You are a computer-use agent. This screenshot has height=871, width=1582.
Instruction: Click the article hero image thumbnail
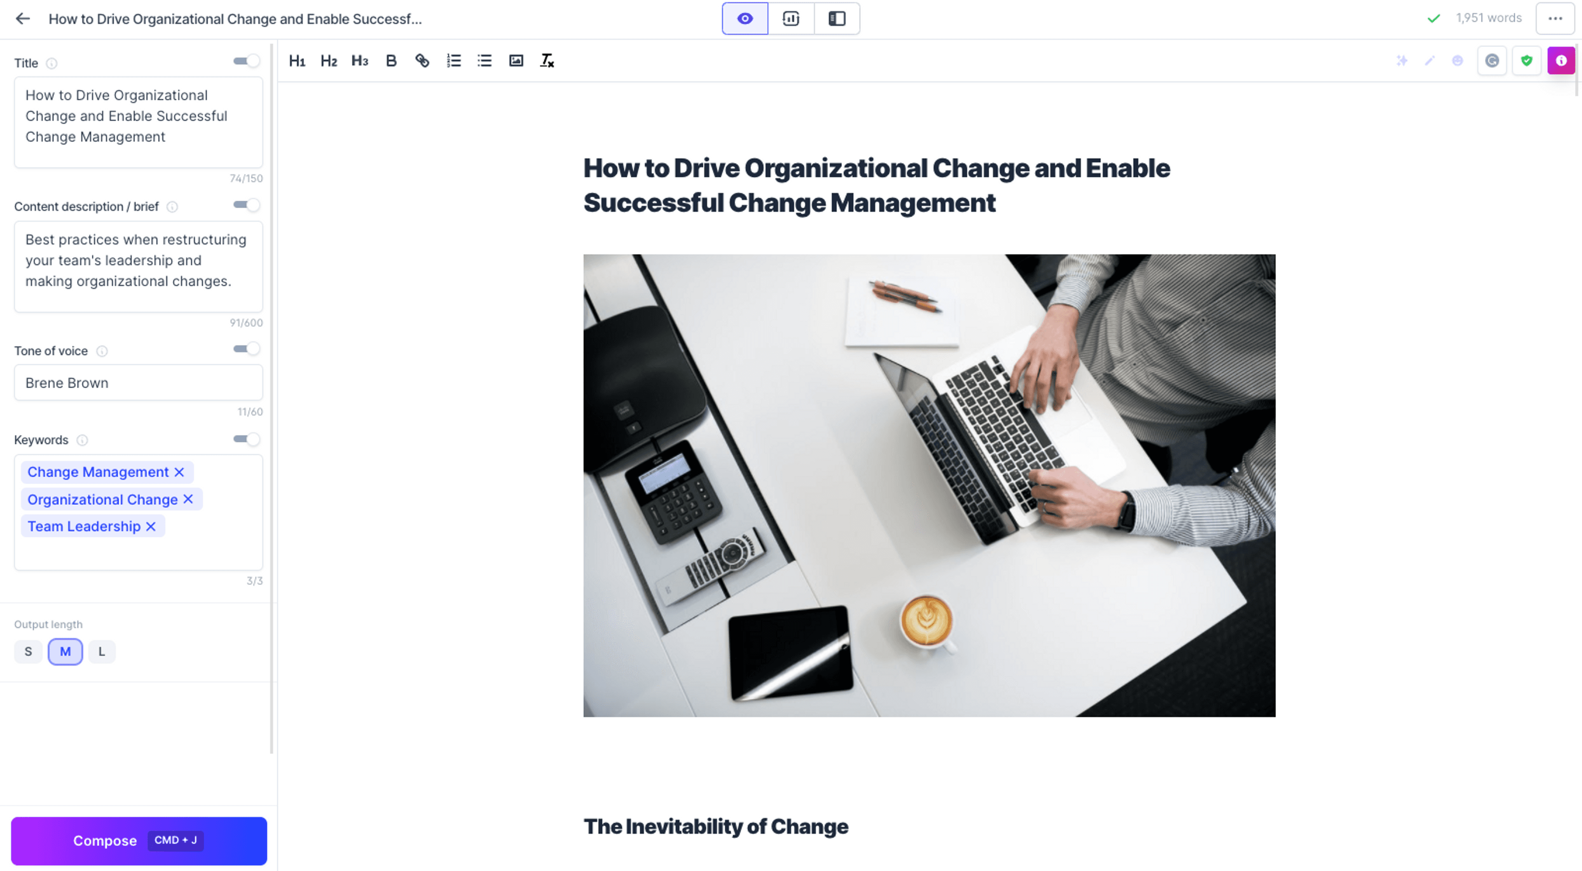click(x=929, y=485)
